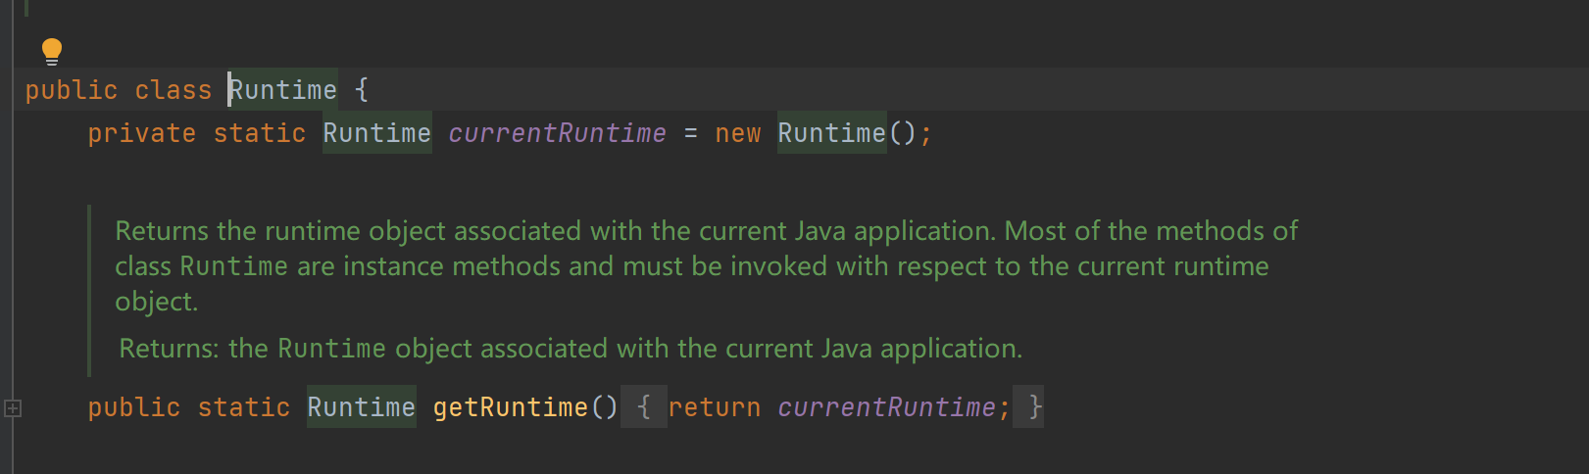Click the Runtime return type of getRuntime
1589x474 pixels.
pos(362,407)
